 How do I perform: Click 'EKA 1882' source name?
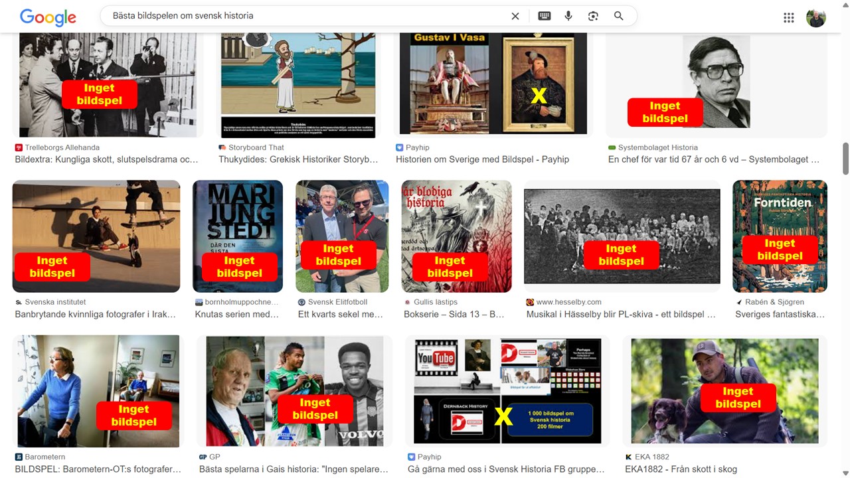[x=652, y=457]
